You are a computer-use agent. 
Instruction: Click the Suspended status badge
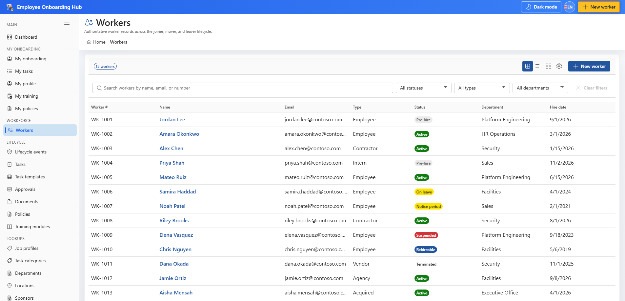[426, 235]
